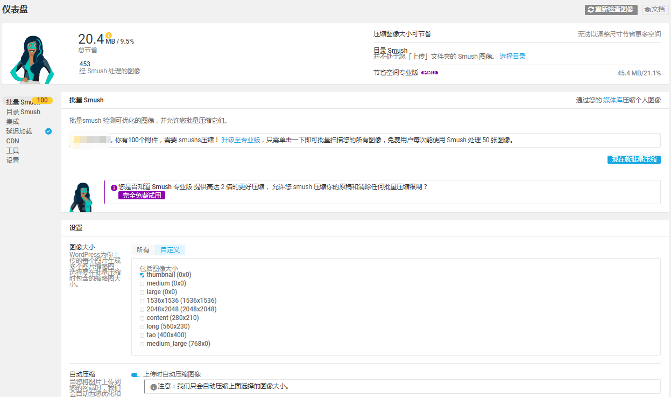Click the blue checkmark icon beside 延迟加载
The height and width of the screenshot is (397, 671).
click(48, 131)
